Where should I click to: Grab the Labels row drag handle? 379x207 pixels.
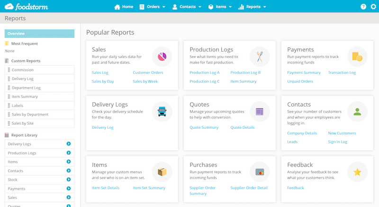coord(9,106)
